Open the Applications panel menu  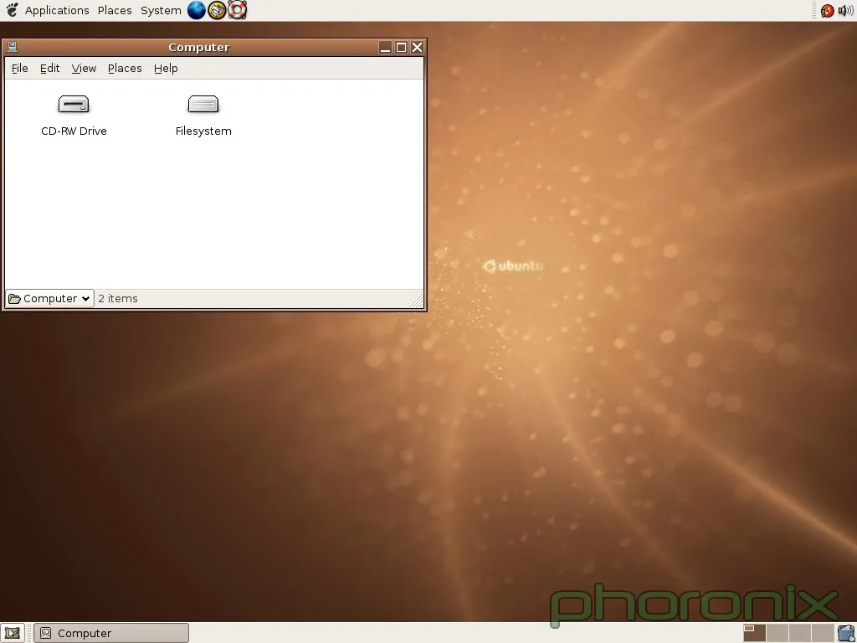point(57,10)
